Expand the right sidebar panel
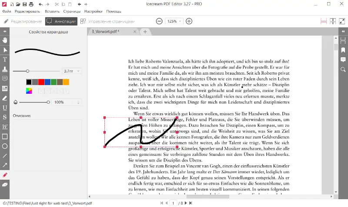The height and width of the screenshot is (207, 348). click(343, 31)
